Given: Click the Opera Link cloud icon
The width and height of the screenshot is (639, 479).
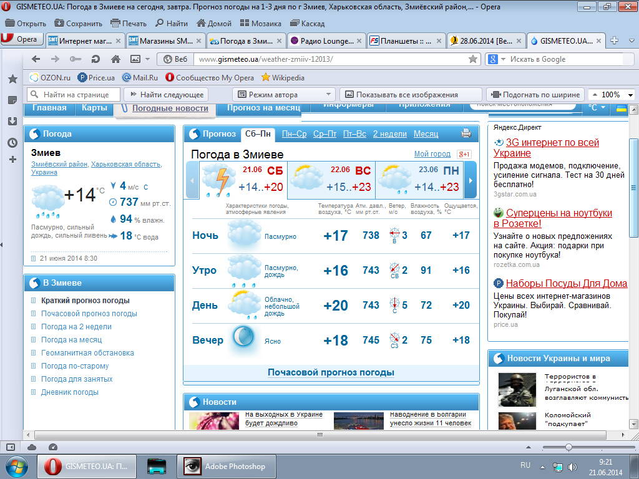Looking at the screenshot, I should pyautogui.click(x=32, y=447).
